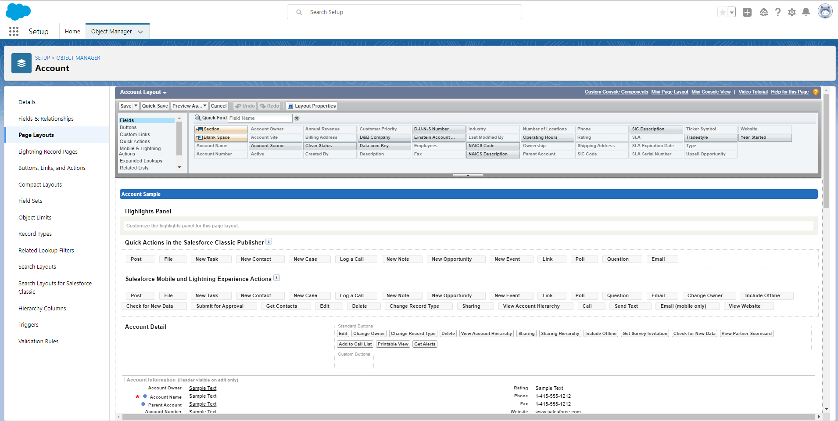Screen dimensions: 838x421
Task: Select Related Lists in the palette category list
Action: (x=134, y=168)
